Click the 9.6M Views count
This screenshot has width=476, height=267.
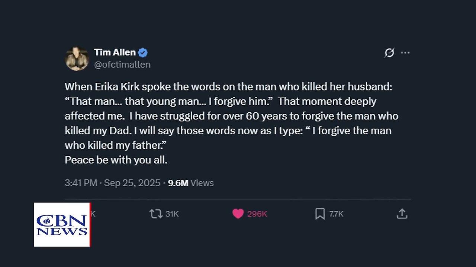click(191, 183)
